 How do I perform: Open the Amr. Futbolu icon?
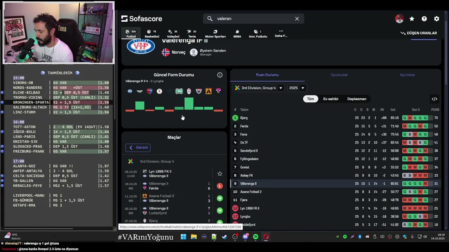(x=258, y=34)
